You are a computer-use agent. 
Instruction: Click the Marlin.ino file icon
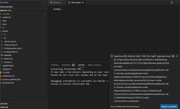click(x=2, y=59)
